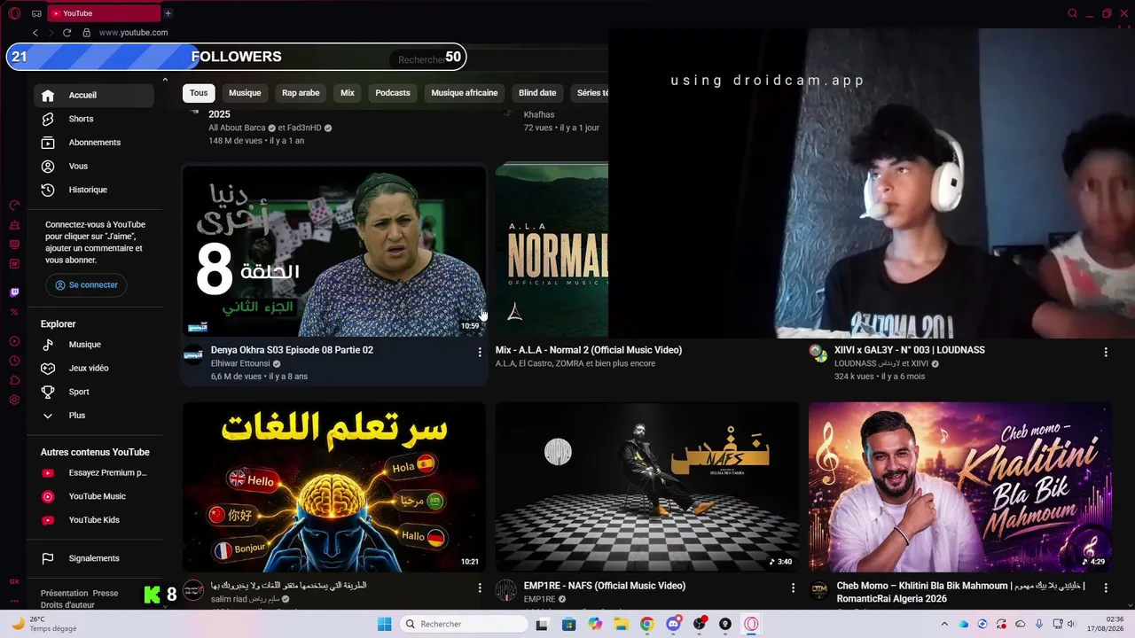Open Opera sidebar settings gear
The height and width of the screenshot is (638, 1135).
(14, 400)
